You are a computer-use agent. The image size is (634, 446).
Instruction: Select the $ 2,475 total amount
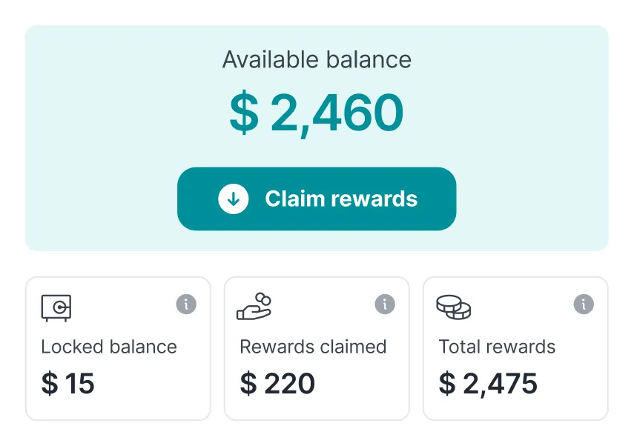pyautogui.click(x=488, y=383)
